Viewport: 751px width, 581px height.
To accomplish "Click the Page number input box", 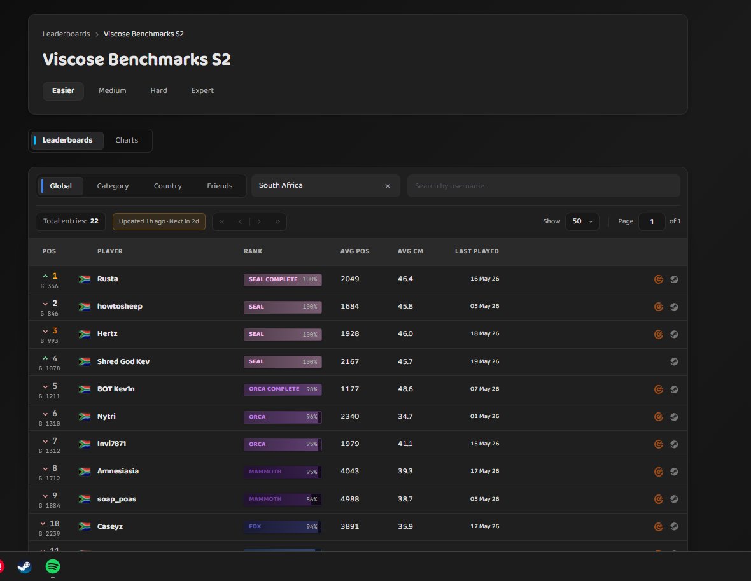I will click(x=651, y=221).
